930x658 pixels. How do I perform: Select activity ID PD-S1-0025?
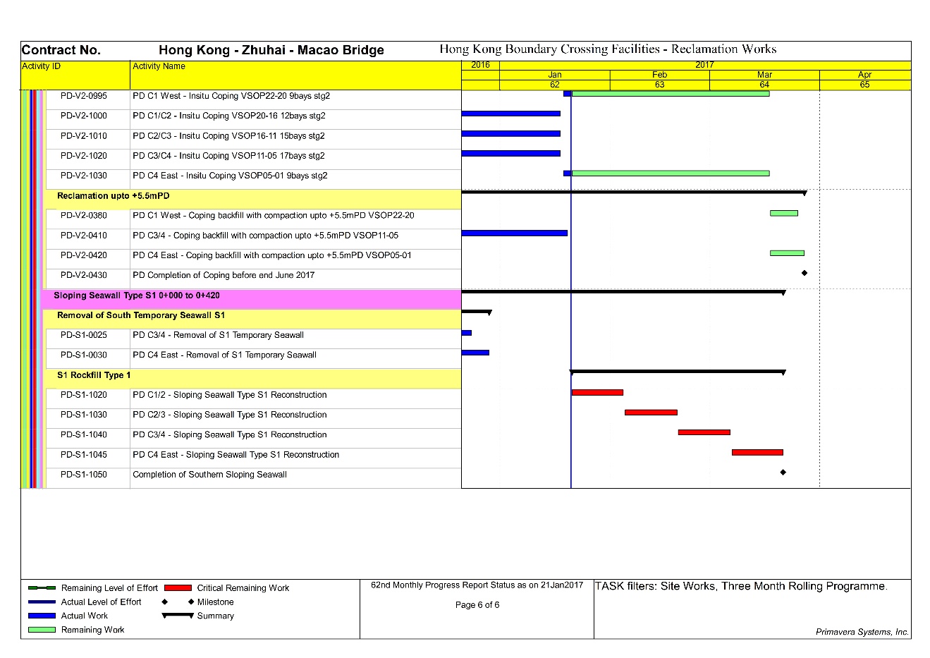[84, 335]
